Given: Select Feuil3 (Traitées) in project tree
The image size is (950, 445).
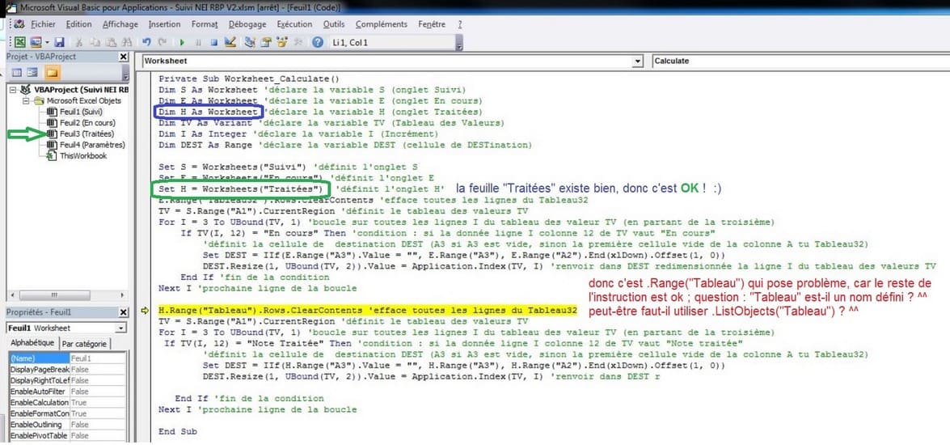Looking at the screenshot, I should pyautogui.click(x=87, y=133).
